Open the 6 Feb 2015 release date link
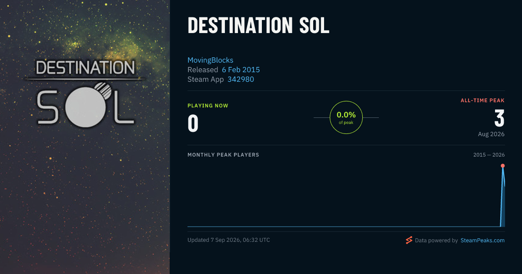Viewport: 522px width, 274px height. 241,70
